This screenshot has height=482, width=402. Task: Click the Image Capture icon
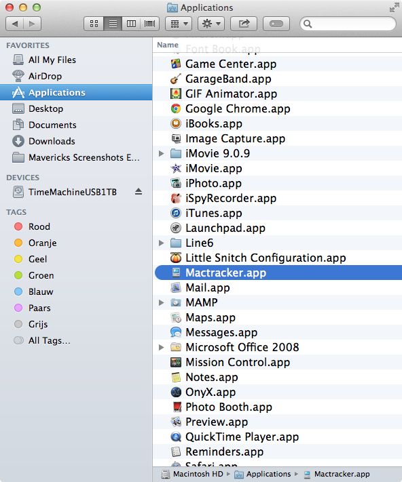[x=176, y=138]
